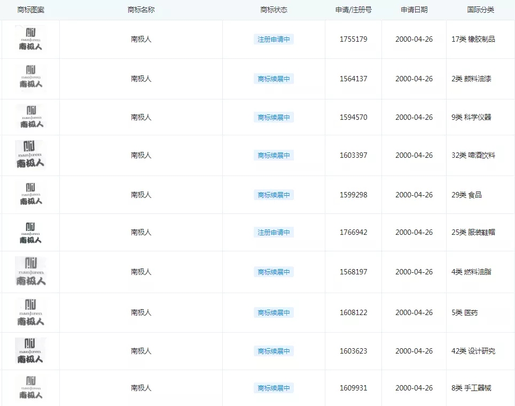Click the 商标续展中 badge in 啤酒饮料 row
Viewport: 515px width, 406px height.
coord(274,156)
